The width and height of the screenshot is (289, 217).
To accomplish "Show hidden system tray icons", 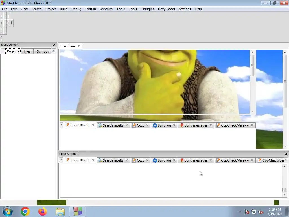I will tap(240, 212).
